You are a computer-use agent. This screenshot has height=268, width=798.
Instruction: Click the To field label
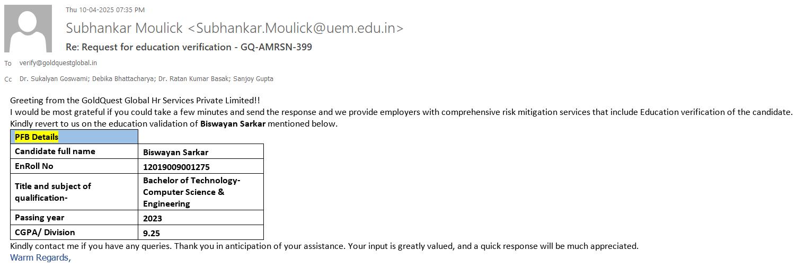coord(8,64)
